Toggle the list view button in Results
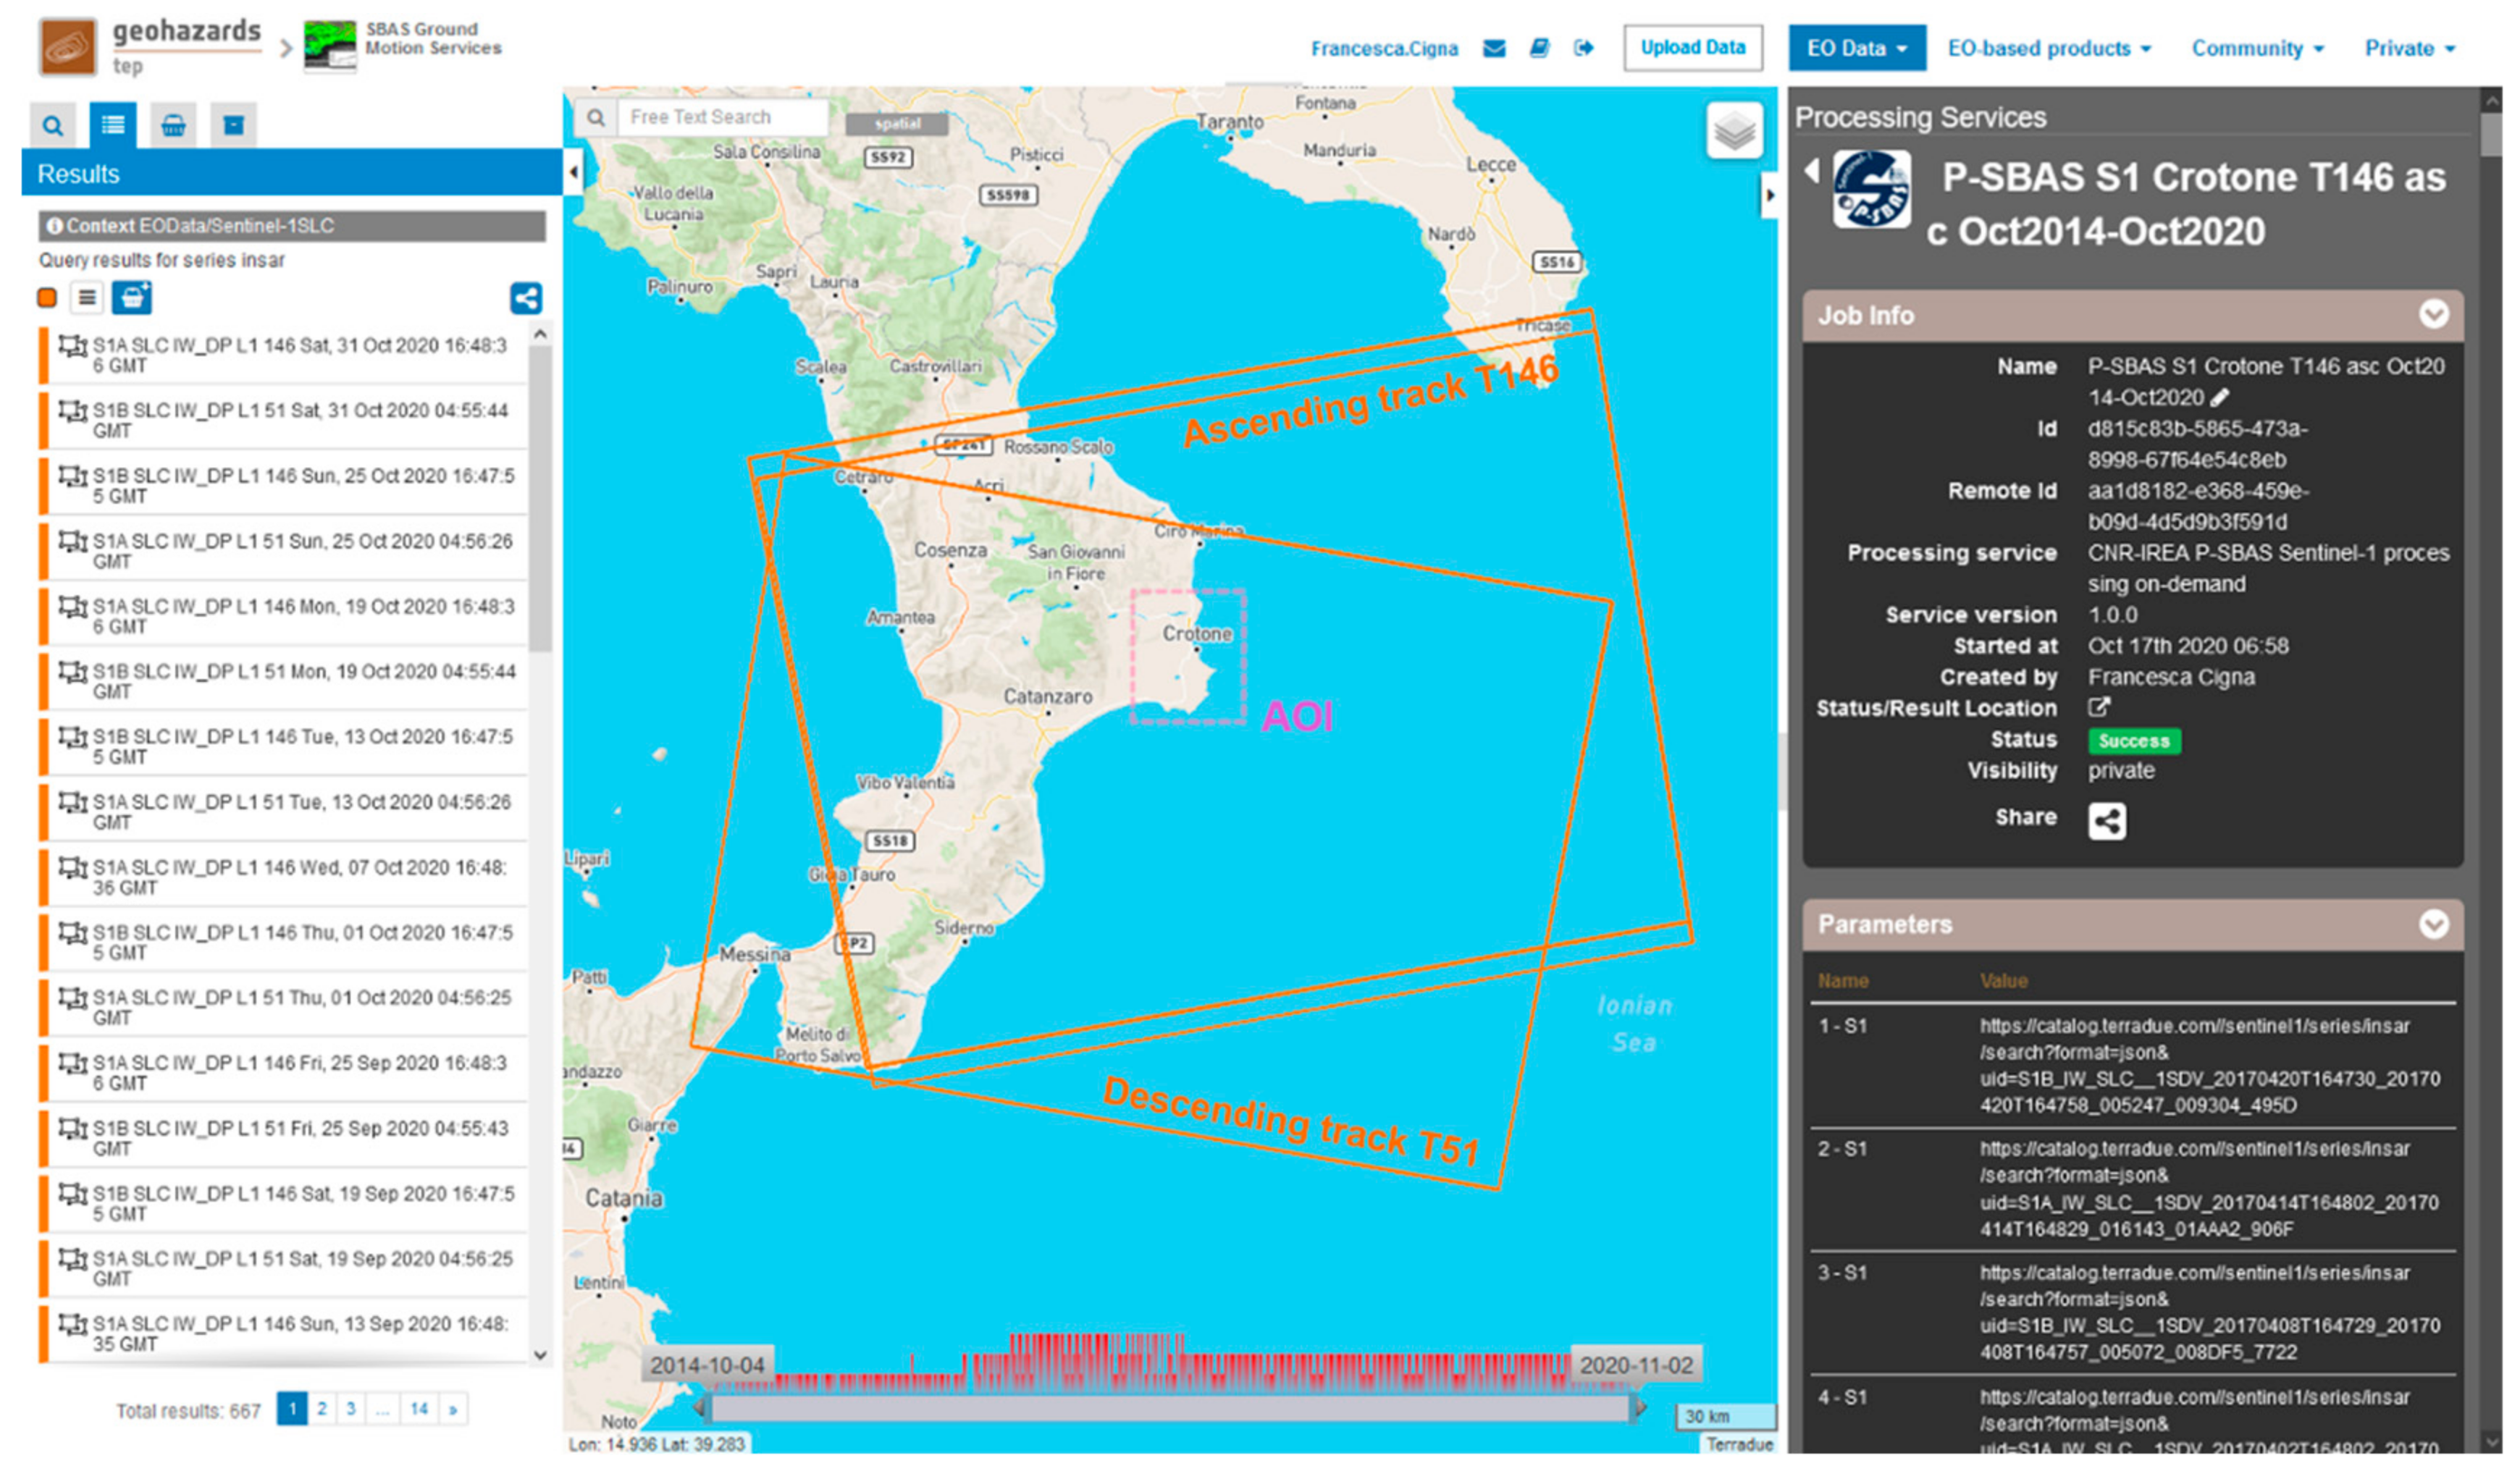 (87, 297)
